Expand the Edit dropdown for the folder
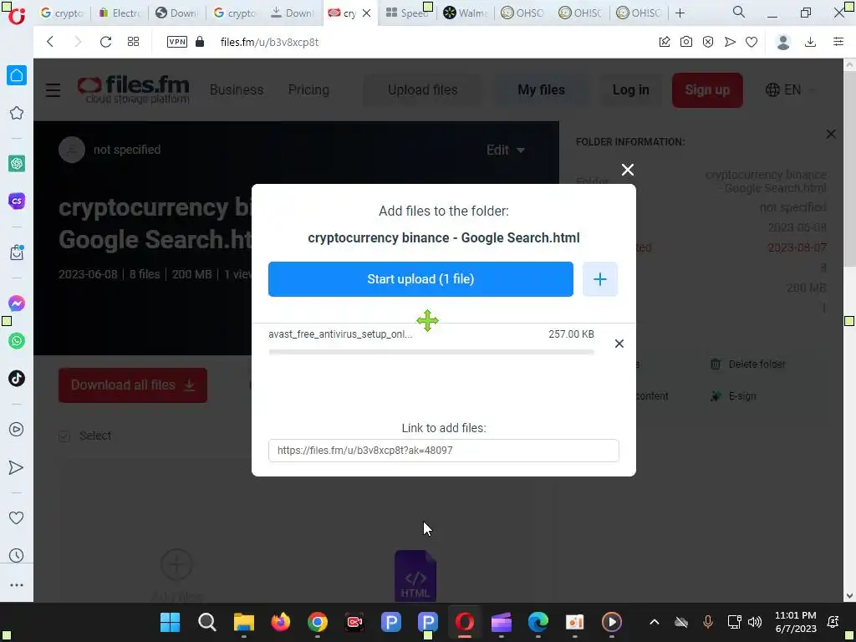Screen dimensions: 856x642 (x=506, y=150)
